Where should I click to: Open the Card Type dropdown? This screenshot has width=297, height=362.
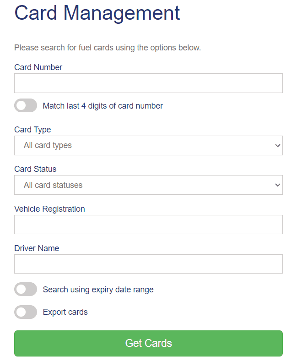point(148,145)
